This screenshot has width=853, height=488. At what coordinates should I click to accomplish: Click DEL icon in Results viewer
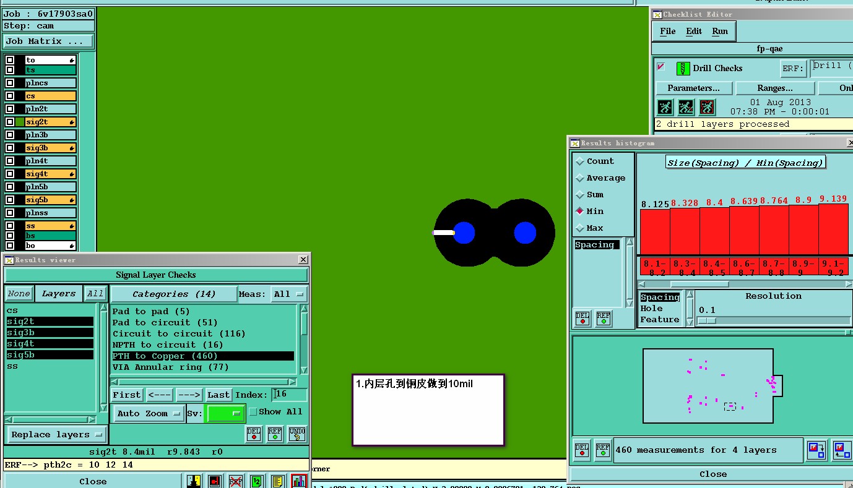pos(254,434)
